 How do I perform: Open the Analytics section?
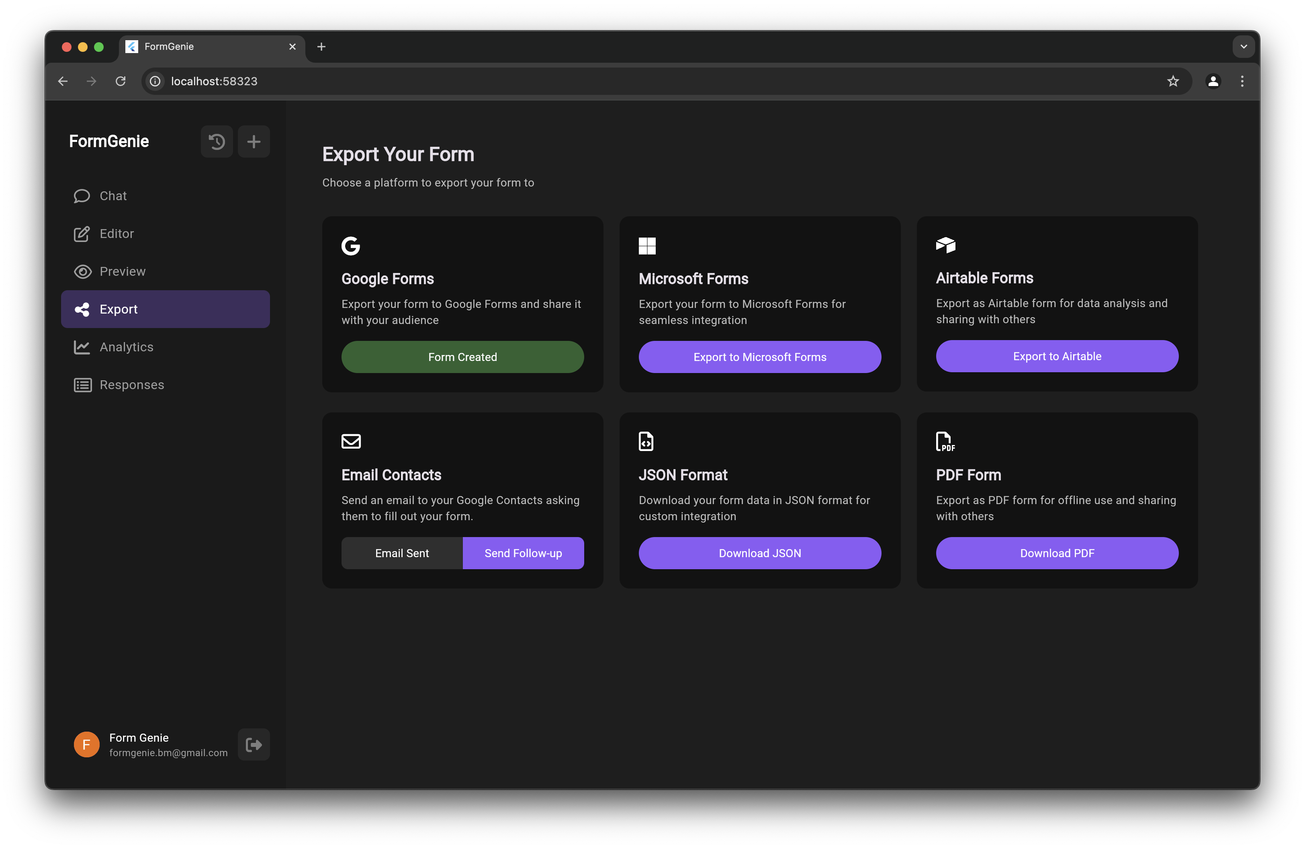(126, 347)
